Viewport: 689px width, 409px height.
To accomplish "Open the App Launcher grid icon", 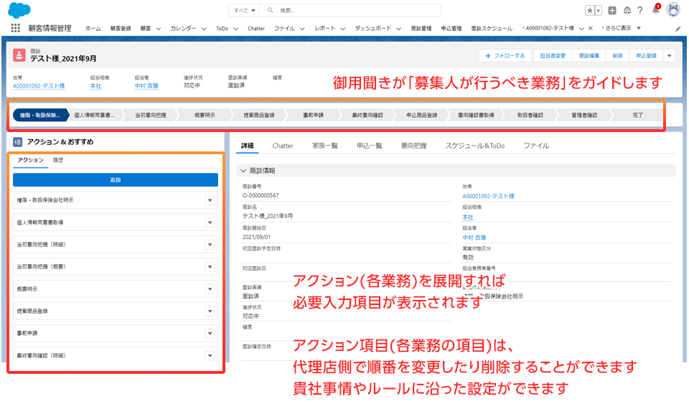I will click(x=16, y=28).
